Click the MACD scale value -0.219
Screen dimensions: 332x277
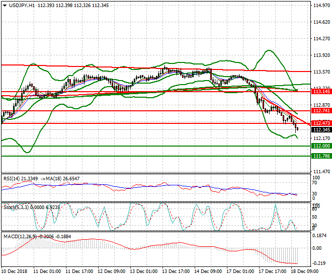(x=318, y=263)
